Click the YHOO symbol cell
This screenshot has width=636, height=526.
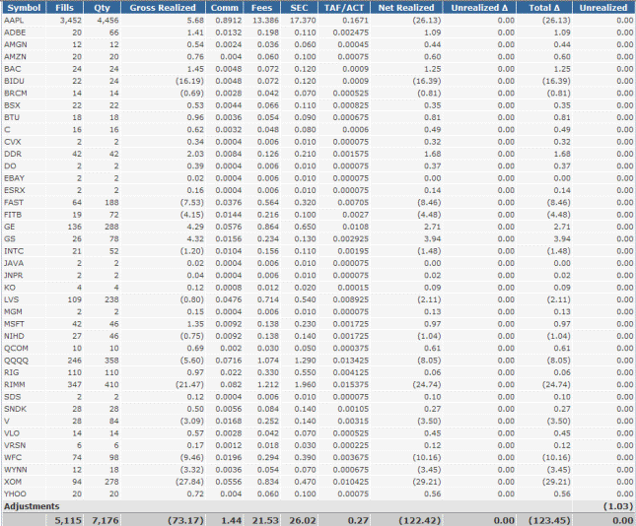(15, 493)
